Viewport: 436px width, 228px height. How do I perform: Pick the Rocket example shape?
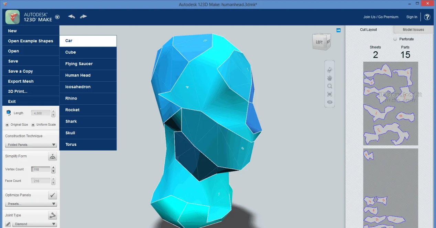tap(88, 110)
